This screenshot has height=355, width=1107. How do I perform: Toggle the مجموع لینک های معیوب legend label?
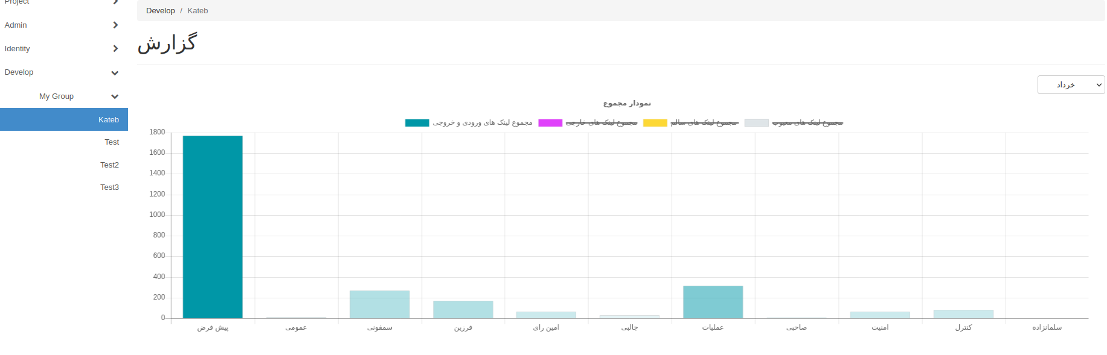tap(807, 122)
